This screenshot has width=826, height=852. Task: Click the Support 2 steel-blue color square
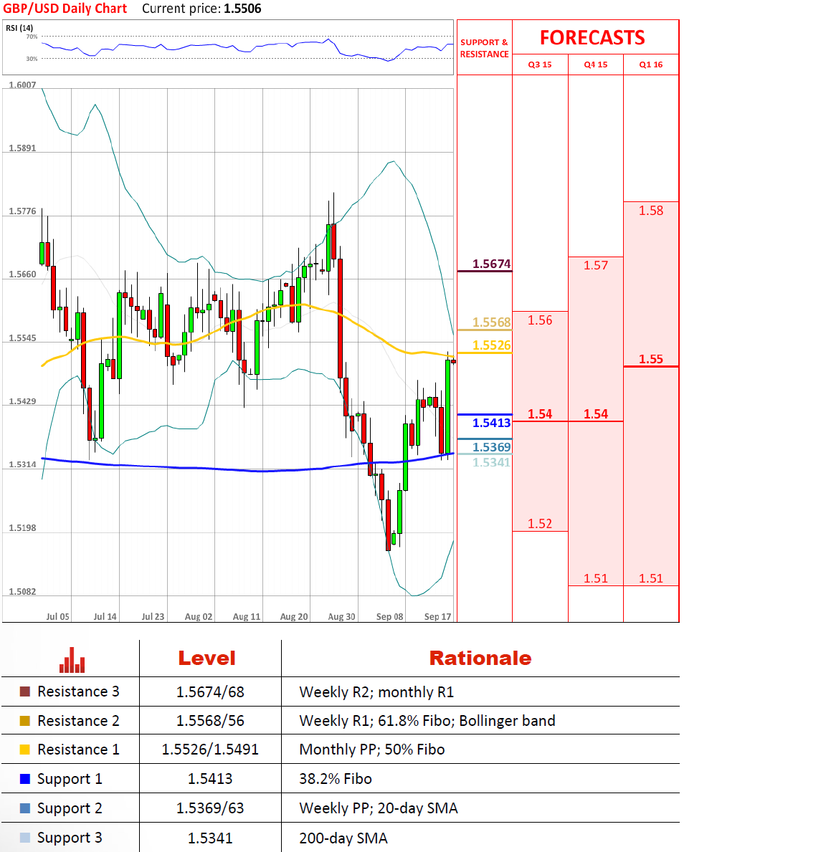point(24,808)
